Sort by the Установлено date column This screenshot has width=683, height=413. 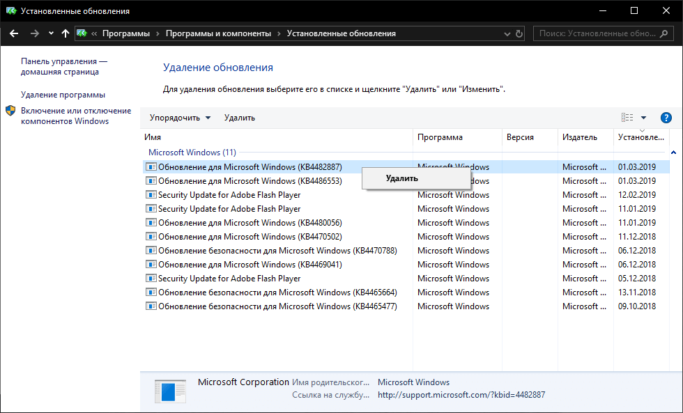[x=641, y=137]
